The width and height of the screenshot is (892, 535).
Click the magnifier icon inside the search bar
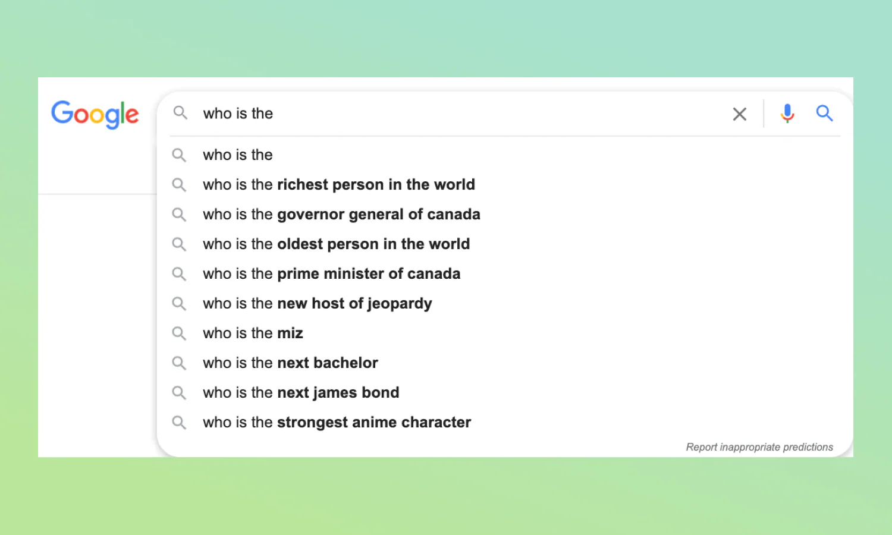coord(180,113)
